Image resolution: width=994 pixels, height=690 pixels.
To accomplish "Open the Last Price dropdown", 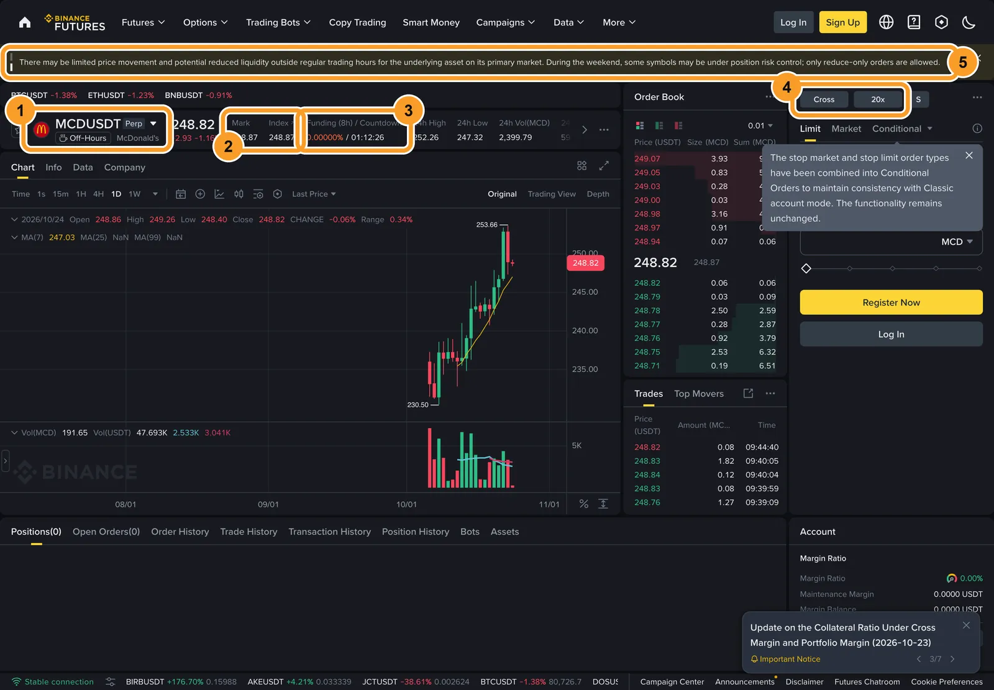I will point(314,194).
